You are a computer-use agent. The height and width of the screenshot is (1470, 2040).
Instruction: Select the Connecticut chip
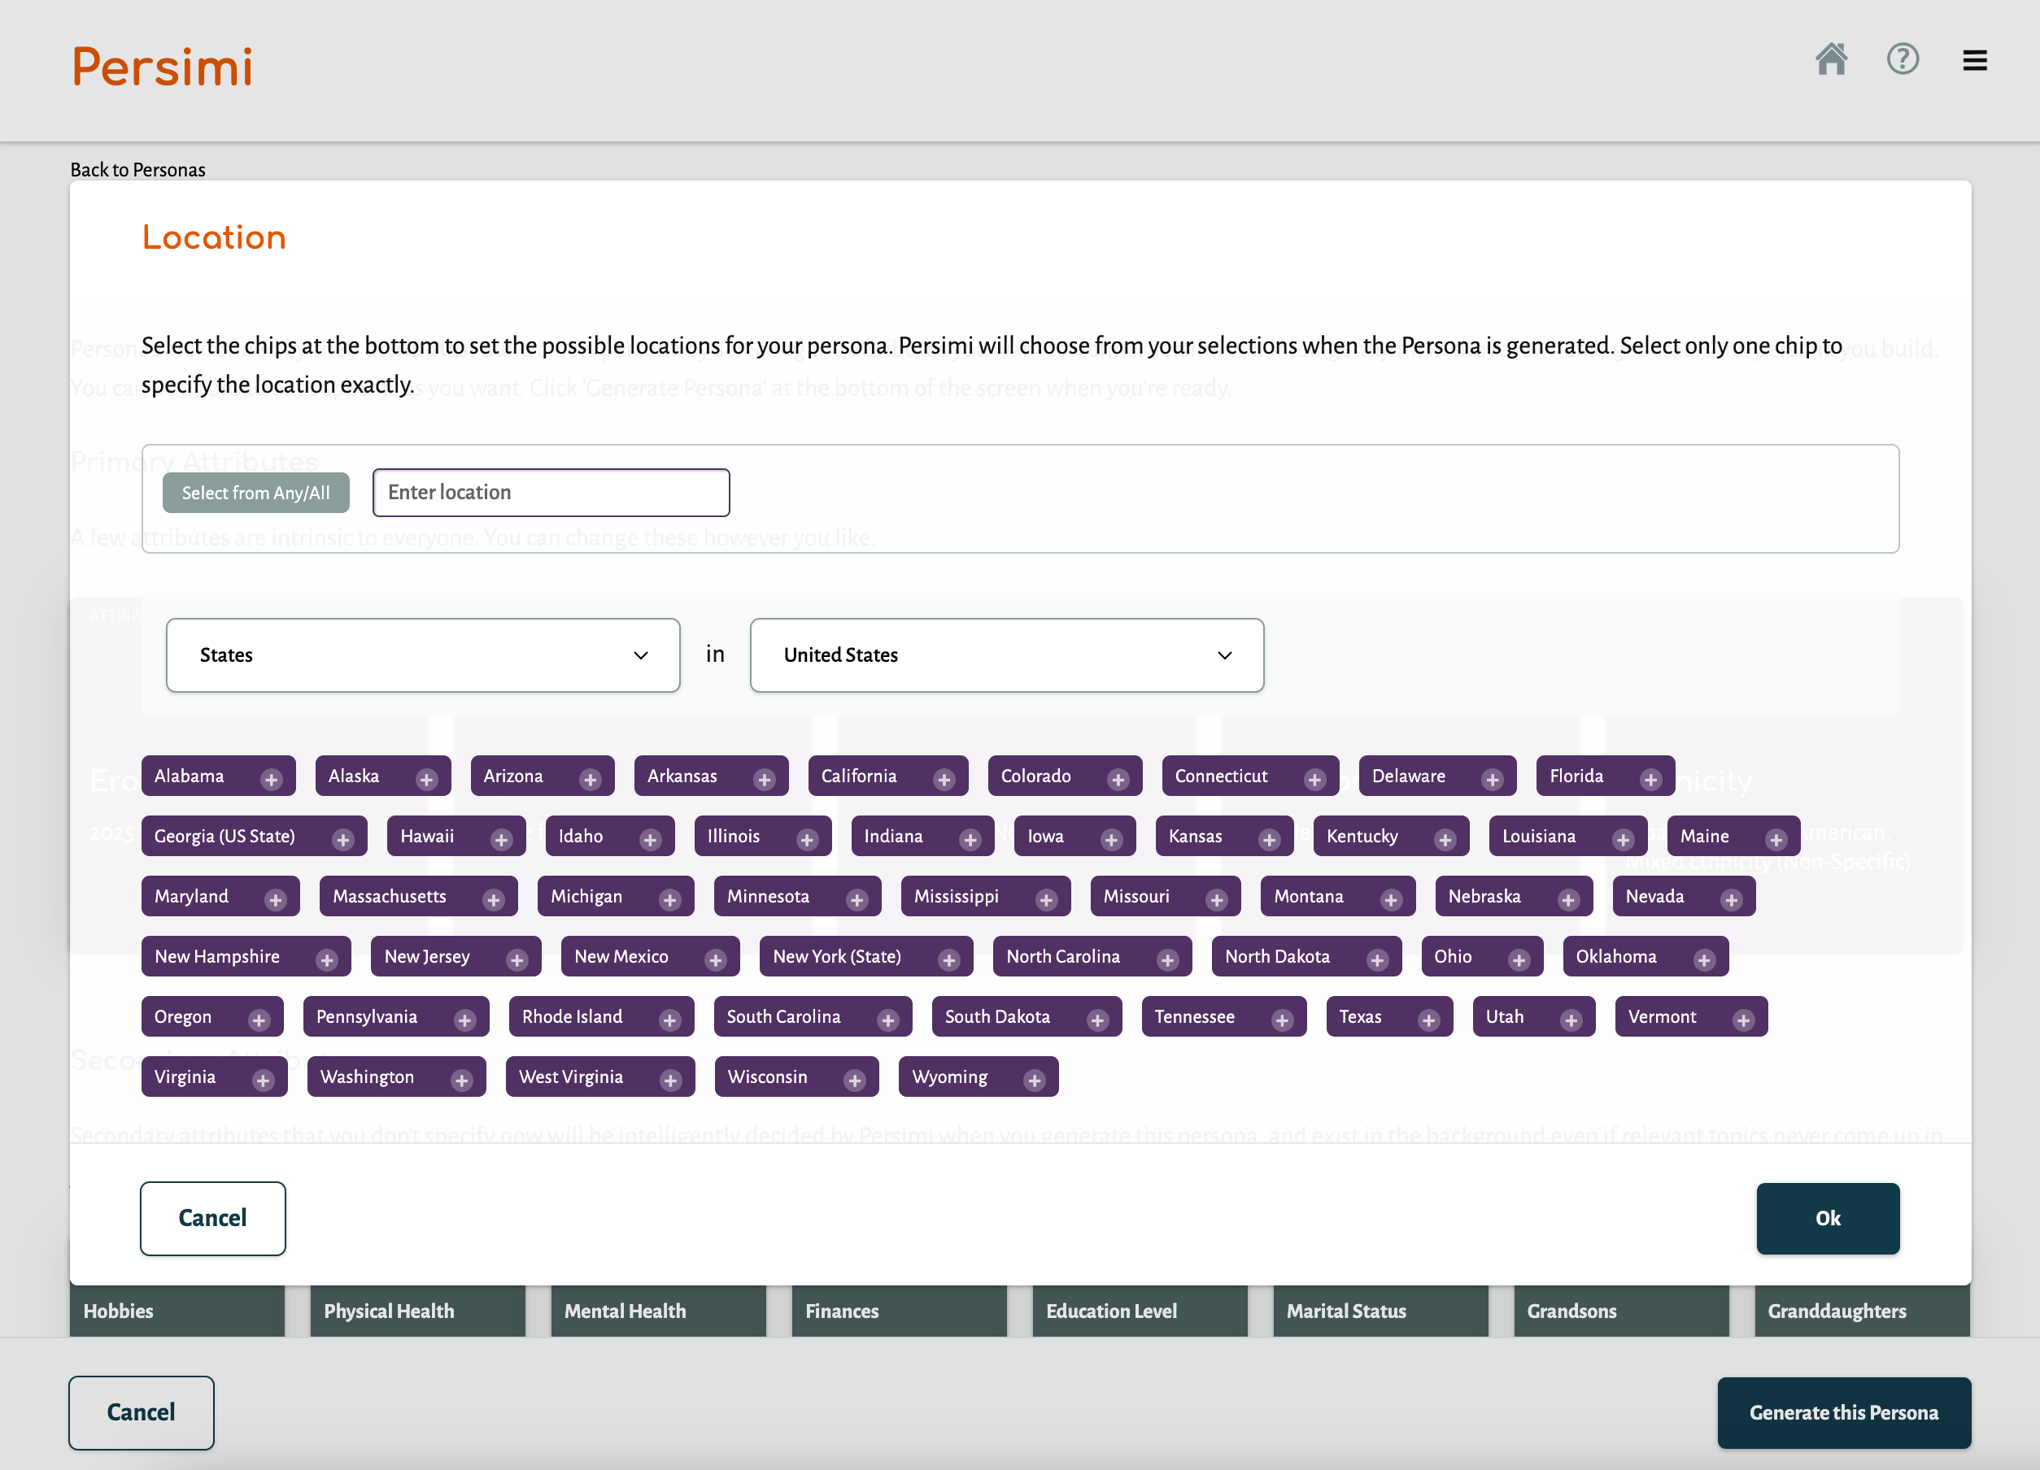point(1250,776)
